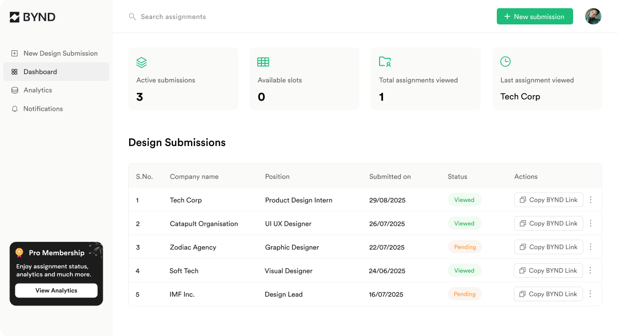Open more options for Tech Corp row
Viewport: 618px width, 336px height.
(591, 200)
